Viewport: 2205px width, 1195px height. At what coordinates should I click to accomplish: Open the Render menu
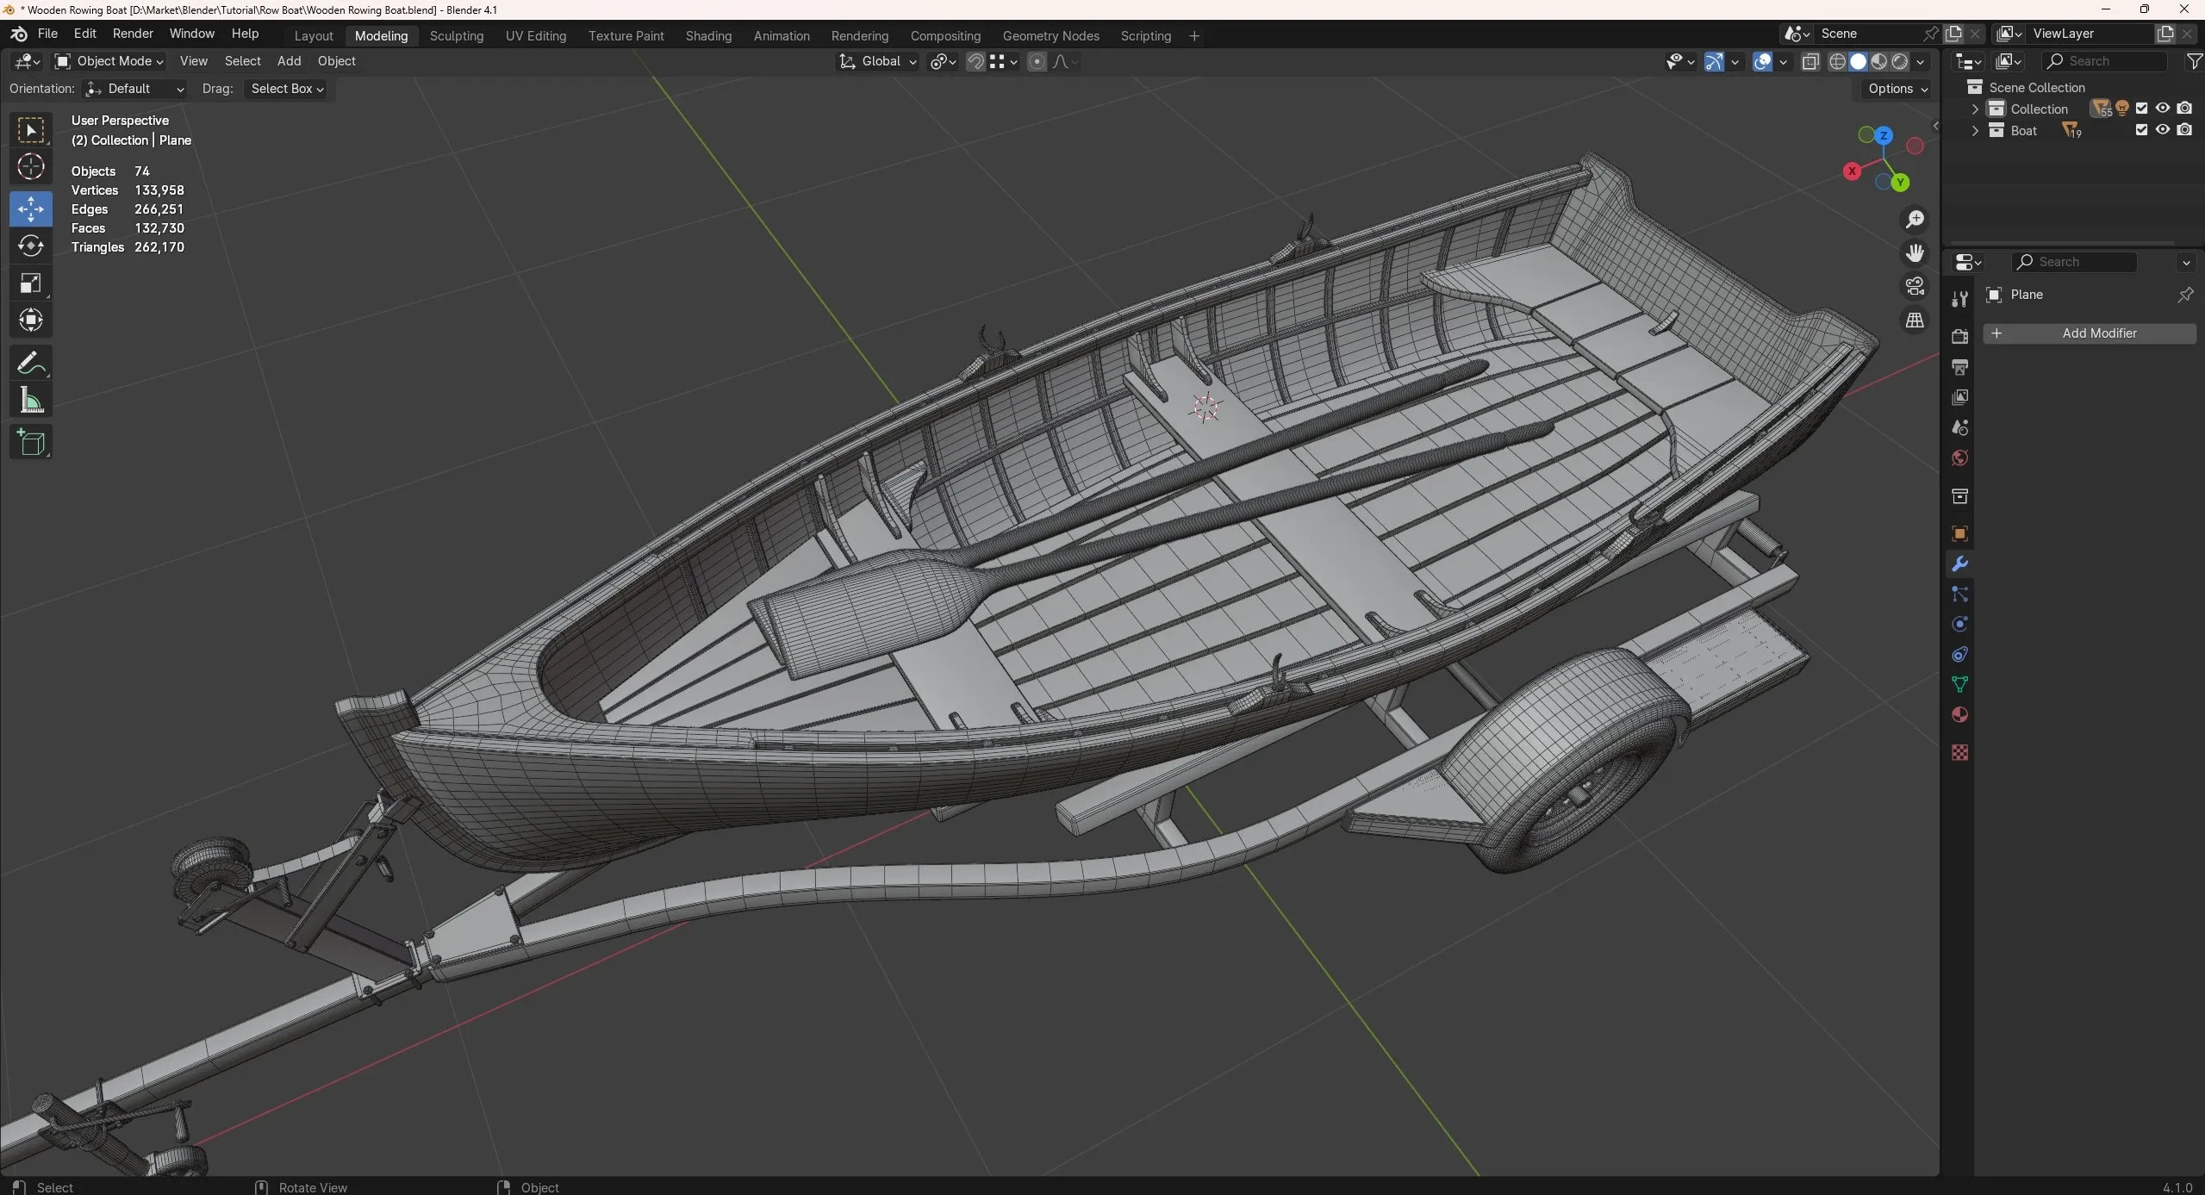pyautogui.click(x=133, y=34)
